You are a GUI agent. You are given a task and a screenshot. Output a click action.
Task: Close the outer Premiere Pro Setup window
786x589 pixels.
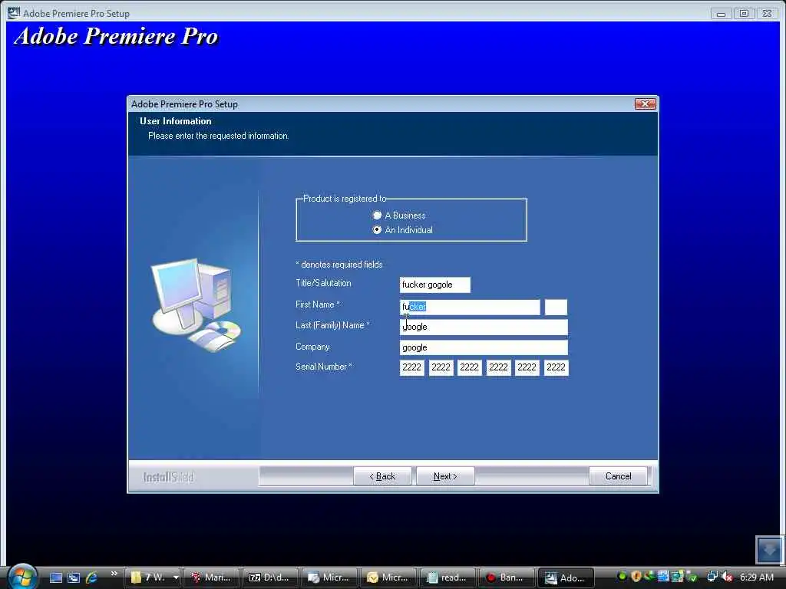pos(767,14)
